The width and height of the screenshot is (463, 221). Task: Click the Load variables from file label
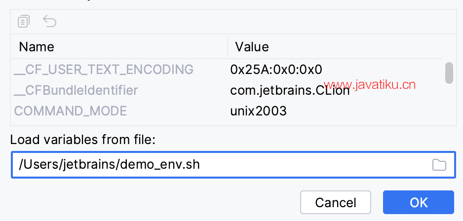pyautogui.click(x=83, y=140)
